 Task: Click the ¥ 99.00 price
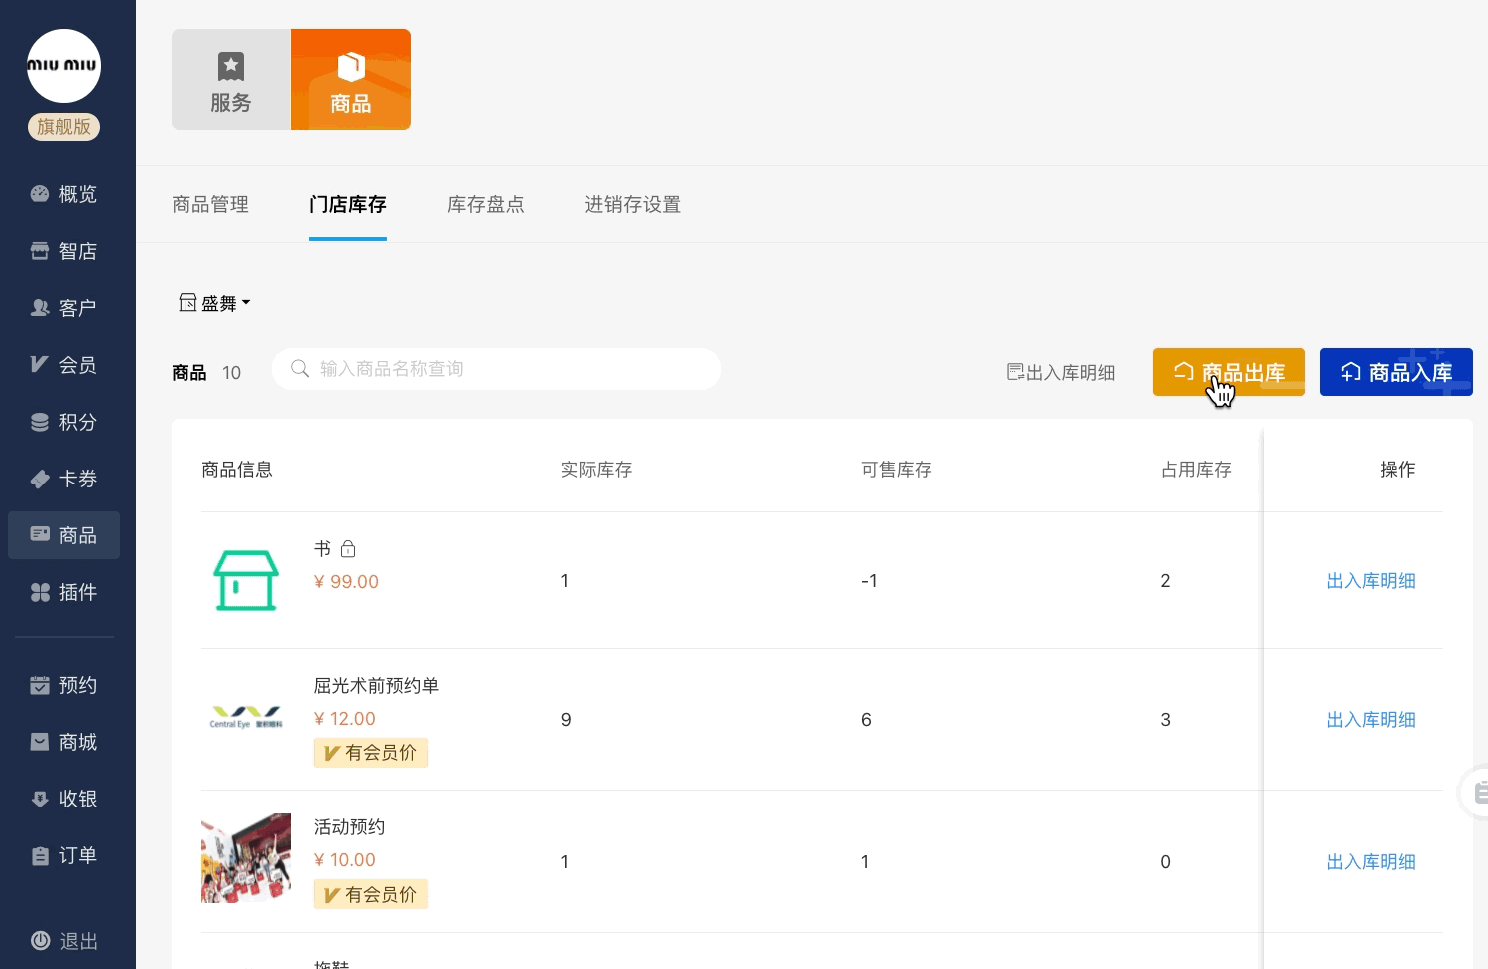(x=346, y=582)
